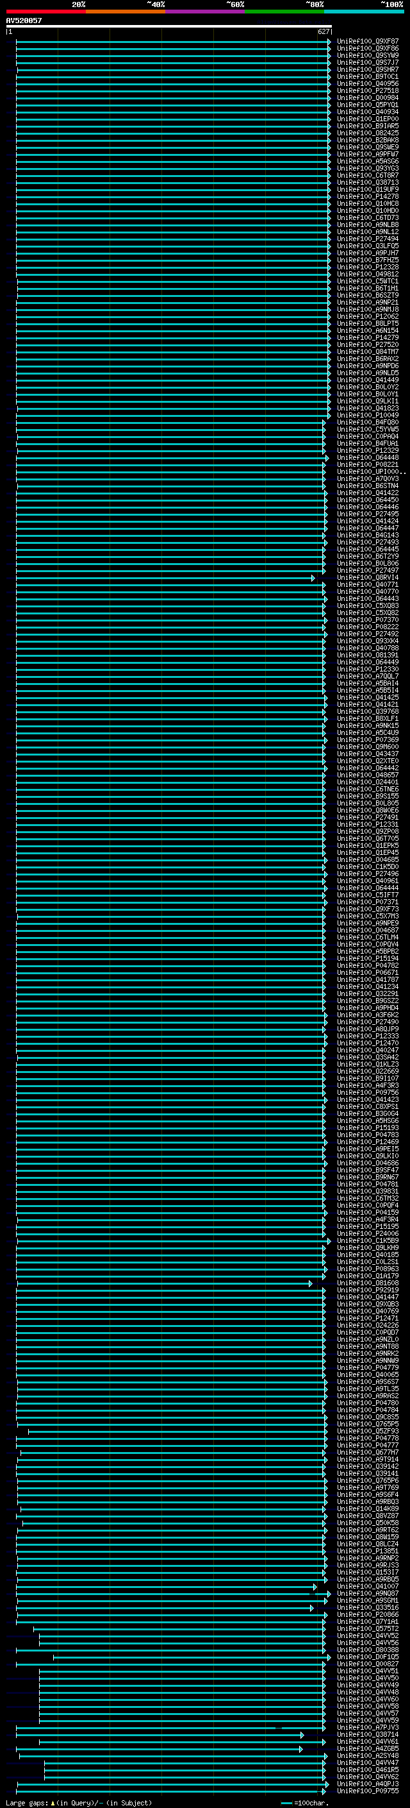This screenshot has height=1808, width=410.
Task: Select hit label UniRef100_P09756
Action: [368, 1092]
